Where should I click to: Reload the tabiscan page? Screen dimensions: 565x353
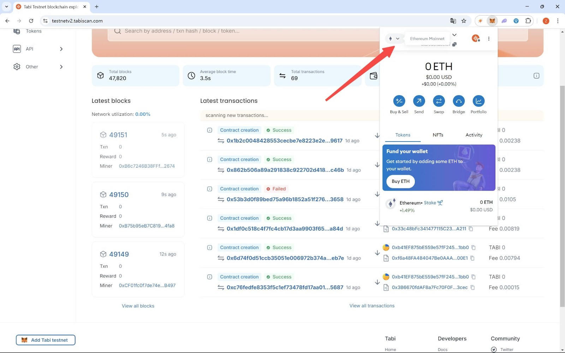click(31, 21)
